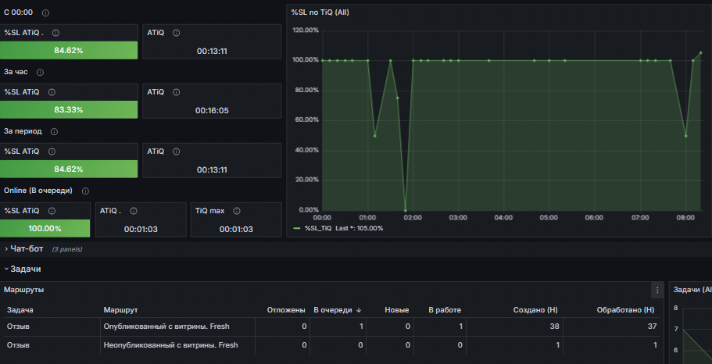Open the Маршруты panel three-dot menu
The height and width of the screenshot is (364, 712).
pyautogui.click(x=657, y=290)
